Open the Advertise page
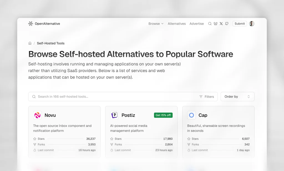Viewport: 284px width, 171px height. (197, 24)
